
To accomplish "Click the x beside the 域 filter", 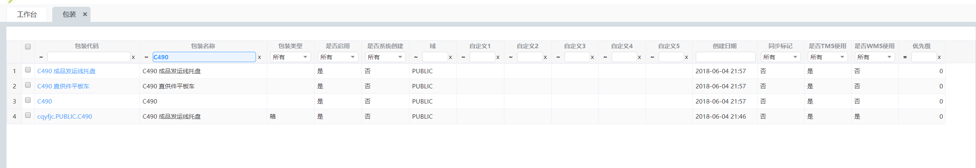I will (x=451, y=57).
